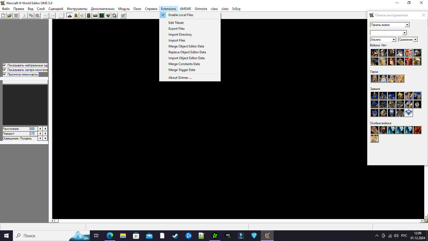The image size is (428, 241).
Task: Select the Paladin hero icon
Action: pyautogui.click(x=374, y=78)
